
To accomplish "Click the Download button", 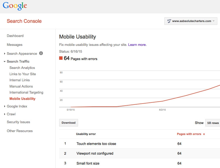I will click(68, 123).
